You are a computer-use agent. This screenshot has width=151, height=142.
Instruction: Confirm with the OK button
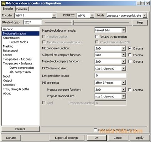[97, 138]
